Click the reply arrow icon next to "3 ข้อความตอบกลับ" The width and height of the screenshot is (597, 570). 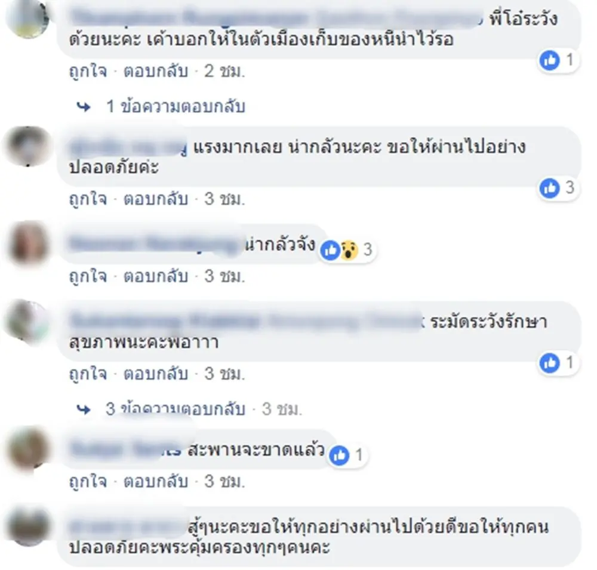pyautogui.click(x=84, y=409)
